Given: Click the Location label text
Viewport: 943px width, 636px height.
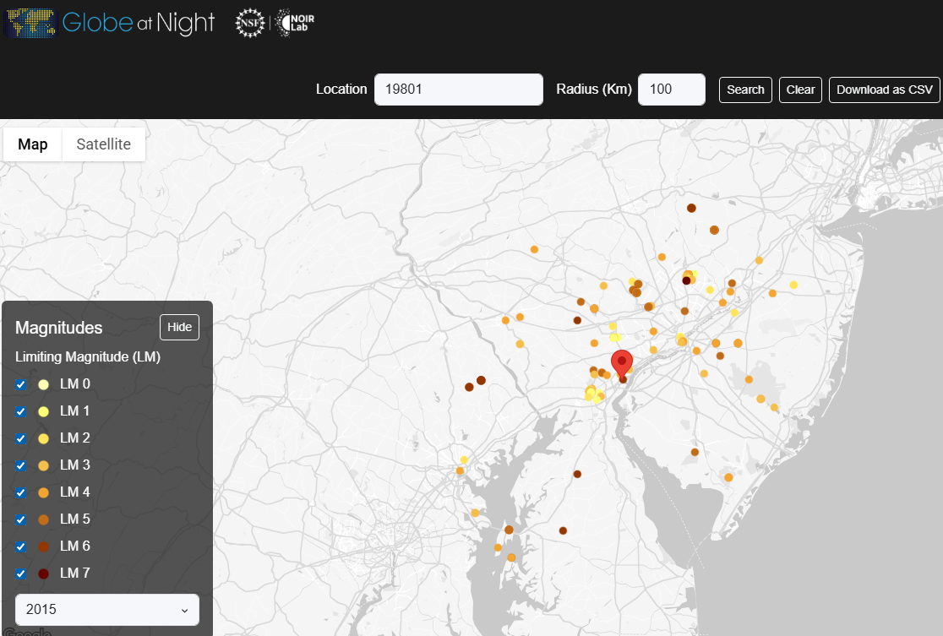Looking at the screenshot, I should (x=341, y=89).
